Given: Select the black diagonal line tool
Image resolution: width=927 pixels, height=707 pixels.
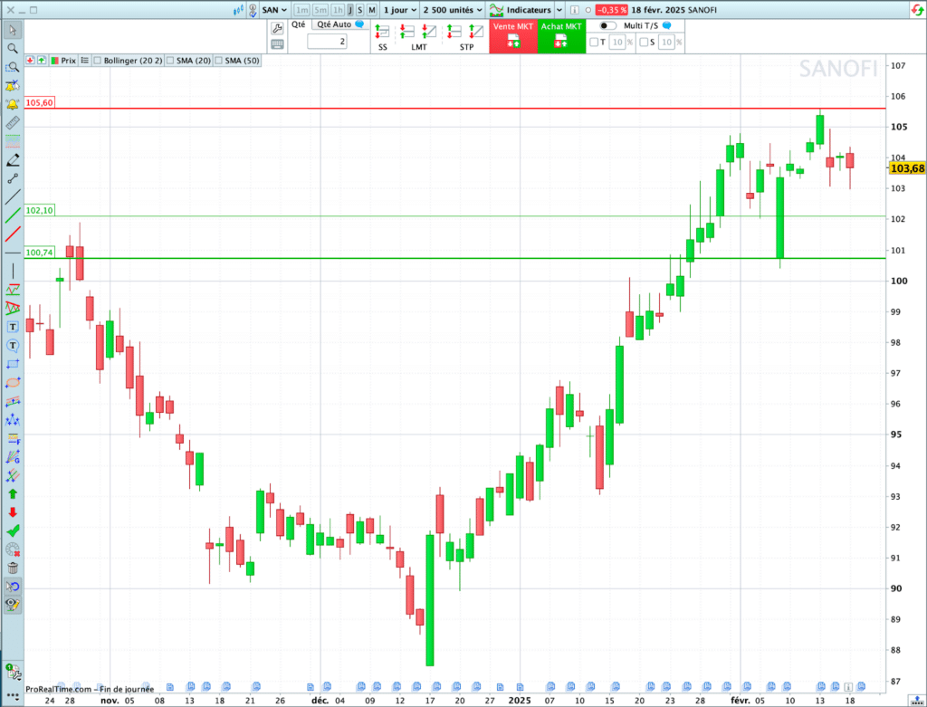Looking at the screenshot, I should (13, 196).
